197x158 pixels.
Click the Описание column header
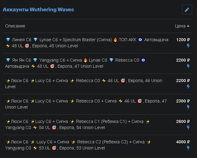(x=15, y=26)
